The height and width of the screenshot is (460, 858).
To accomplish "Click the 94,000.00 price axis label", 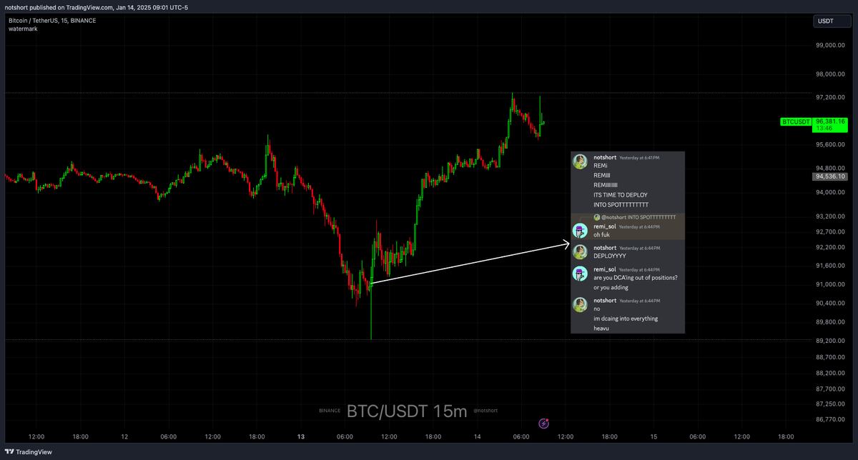I will coord(830,193).
